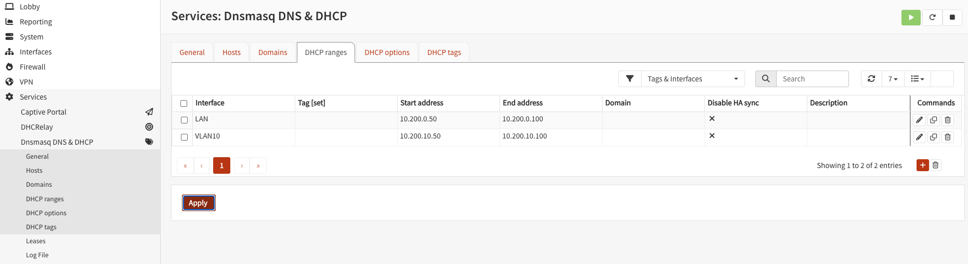This screenshot has height=264, width=968.
Task: Start the Dnsmasq service with play button
Action: pyautogui.click(x=910, y=17)
